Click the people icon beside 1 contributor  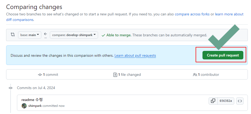point(195,74)
